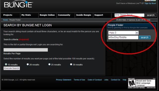The height and width of the screenshot is (91, 159).
Task: Click the 37,933 Halo 2 Games stat text
Action: click(133, 20)
